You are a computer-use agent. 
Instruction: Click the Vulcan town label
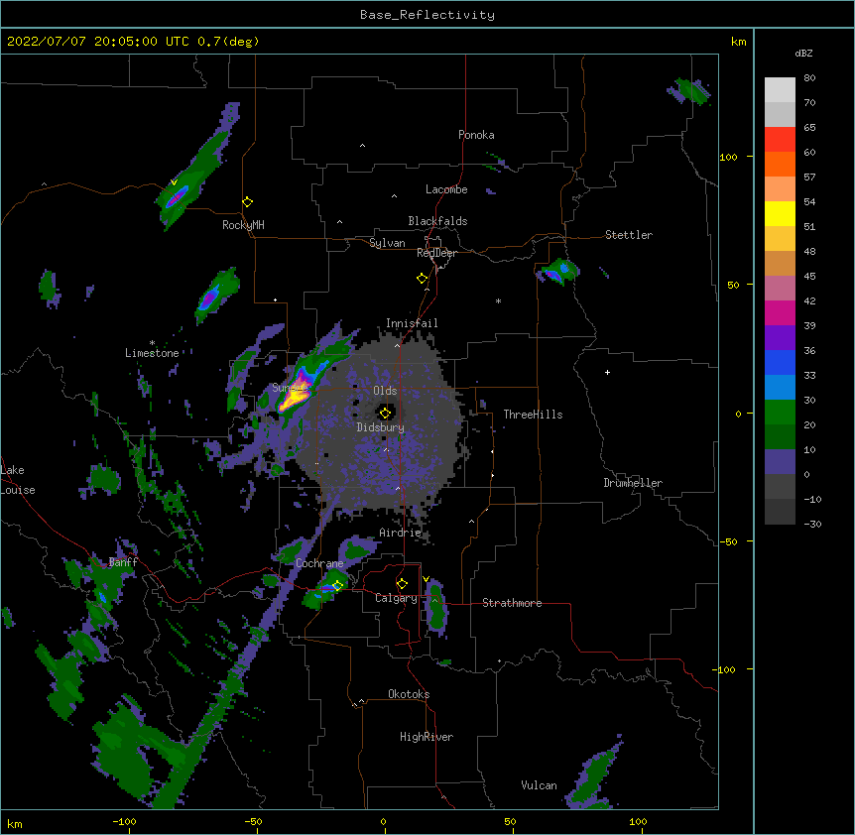(539, 785)
